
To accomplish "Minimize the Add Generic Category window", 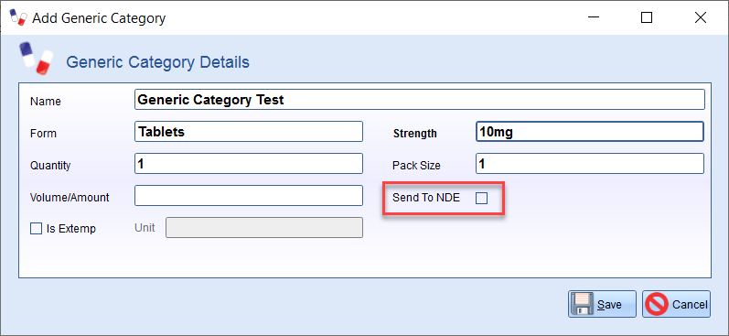I will (x=593, y=17).
